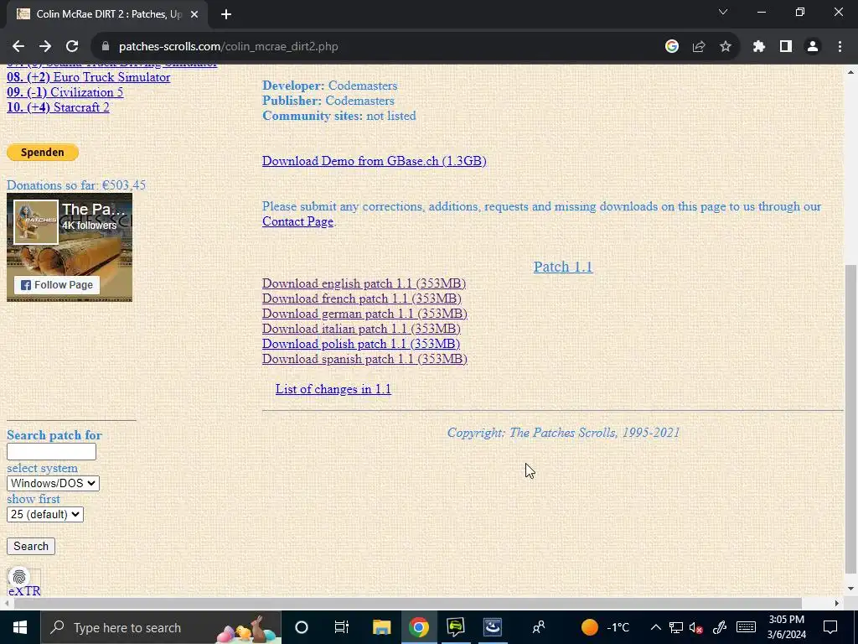Screen dimensions: 858x644
Task: Open the eXTR link
Action: pyautogui.click(x=24, y=591)
